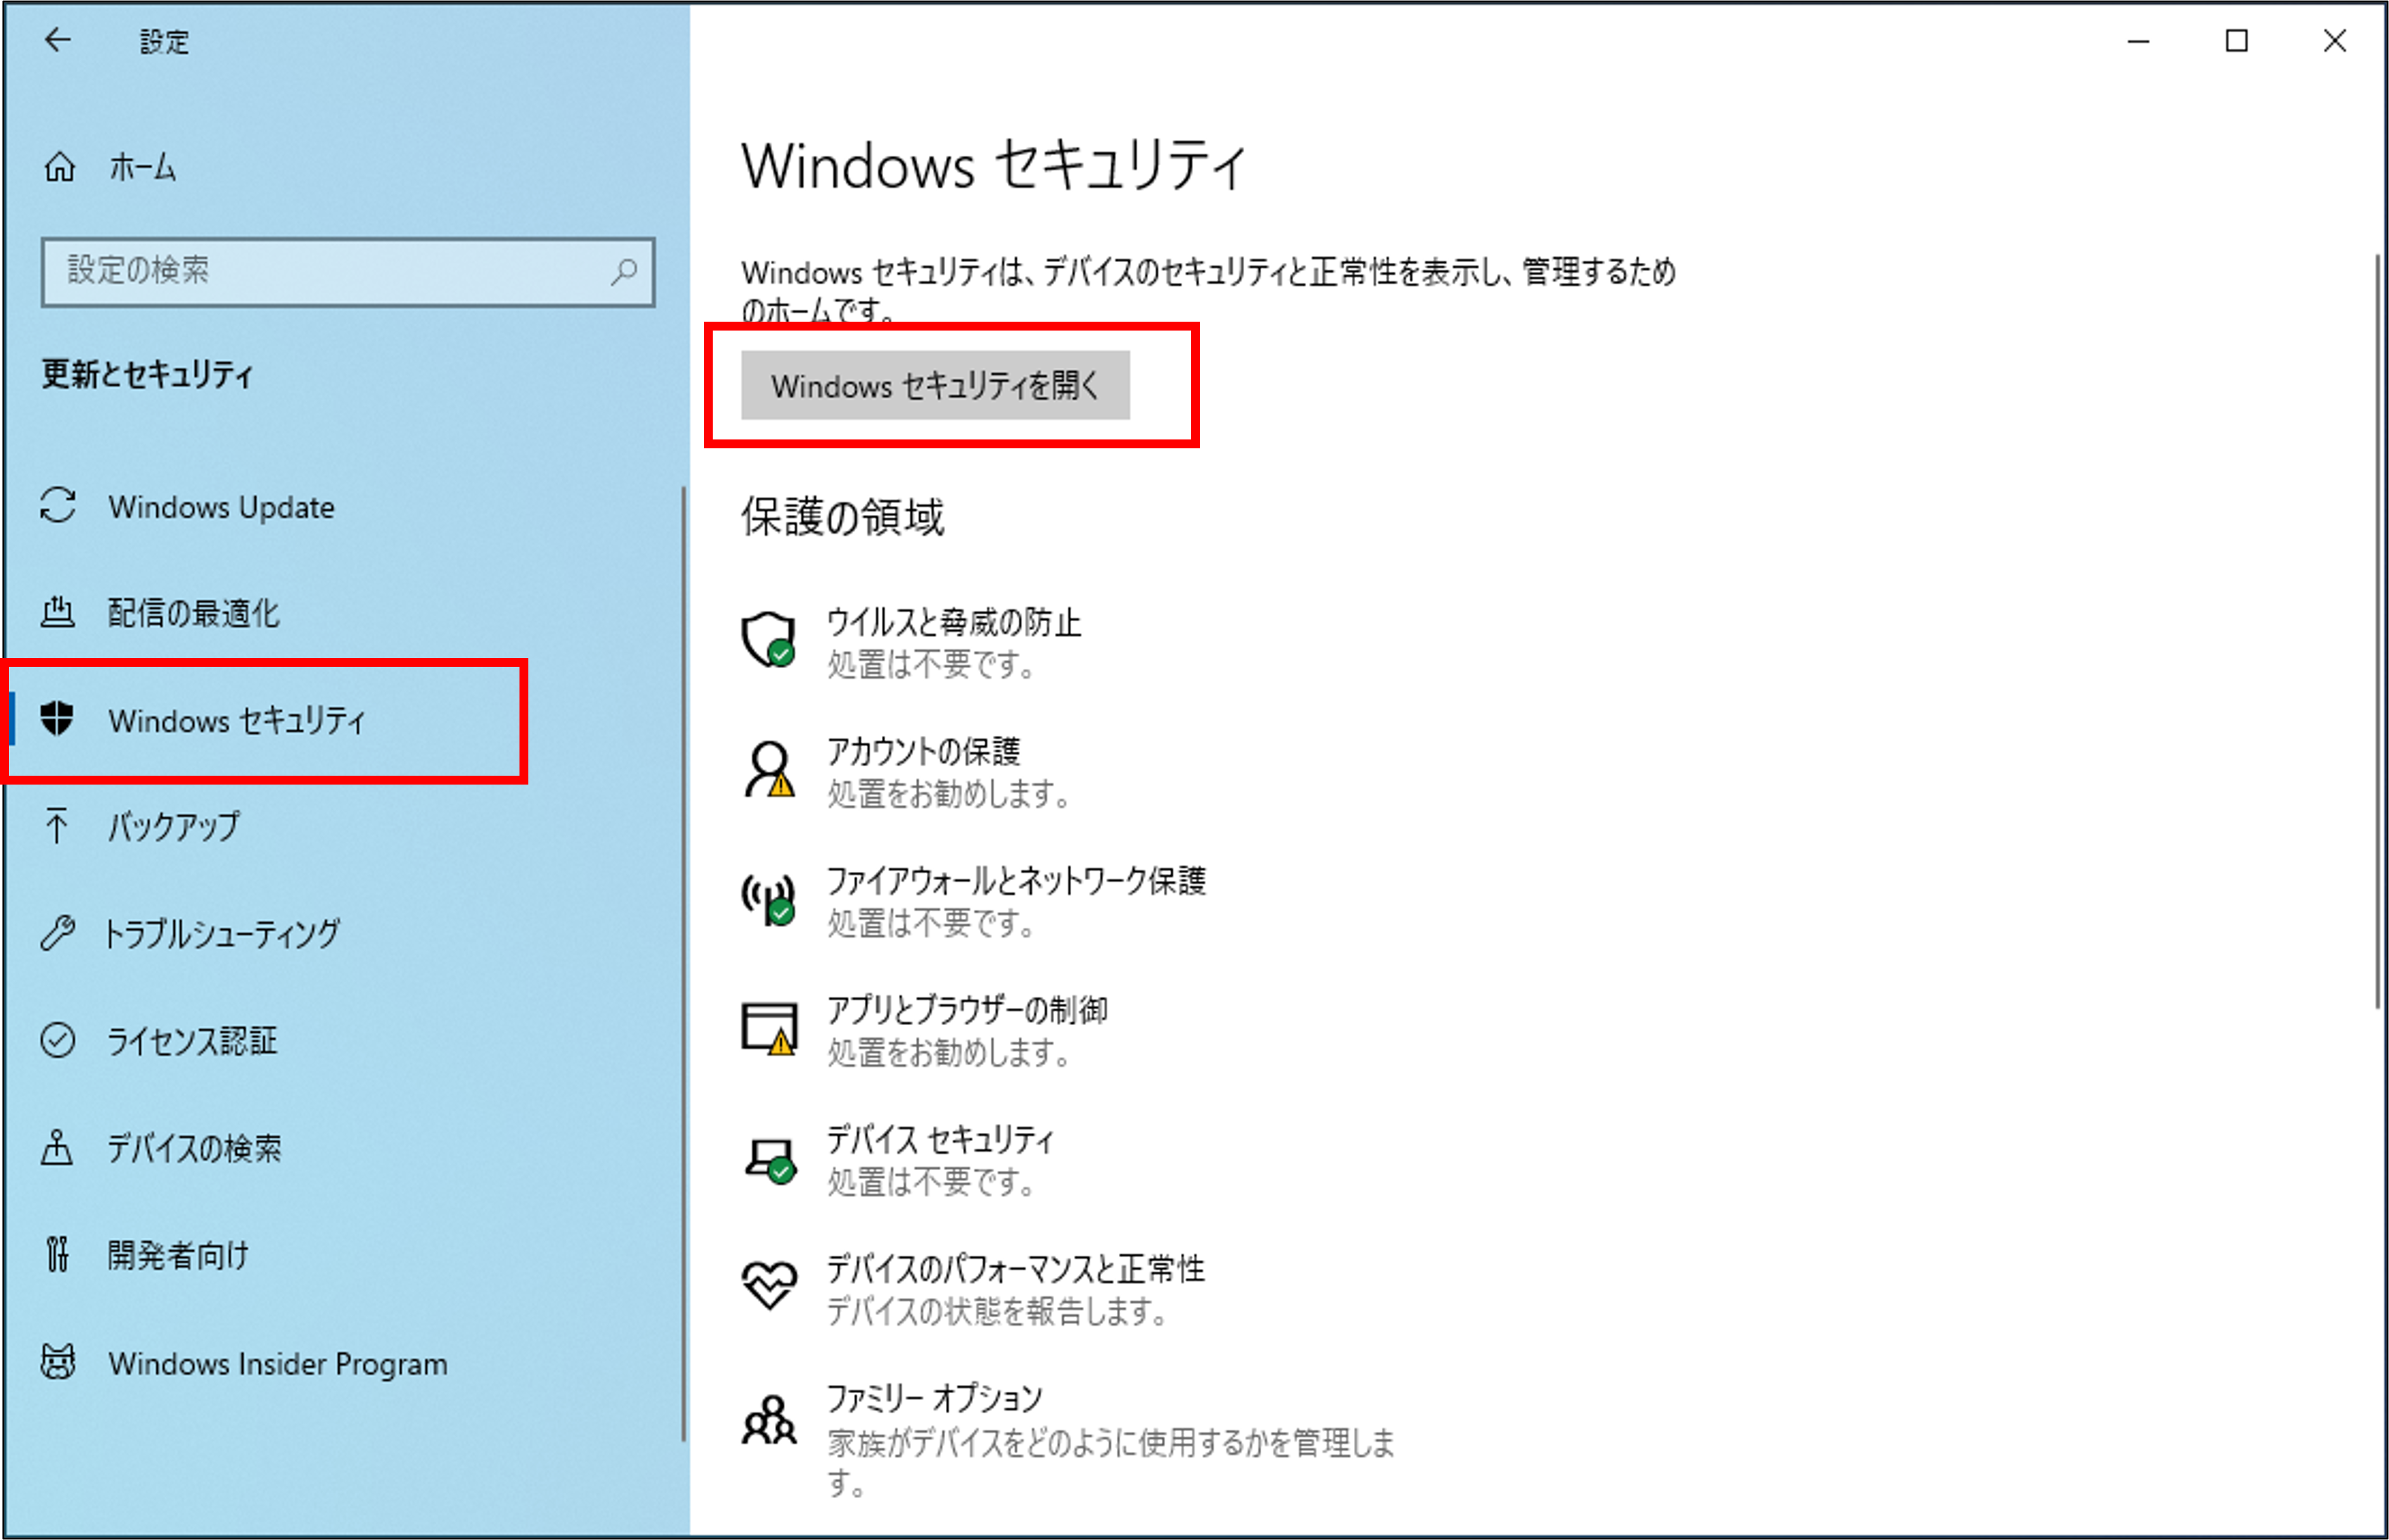Click the account protection person icon
The height and width of the screenshot is (1540, 2389).
[x=768, y=769]
